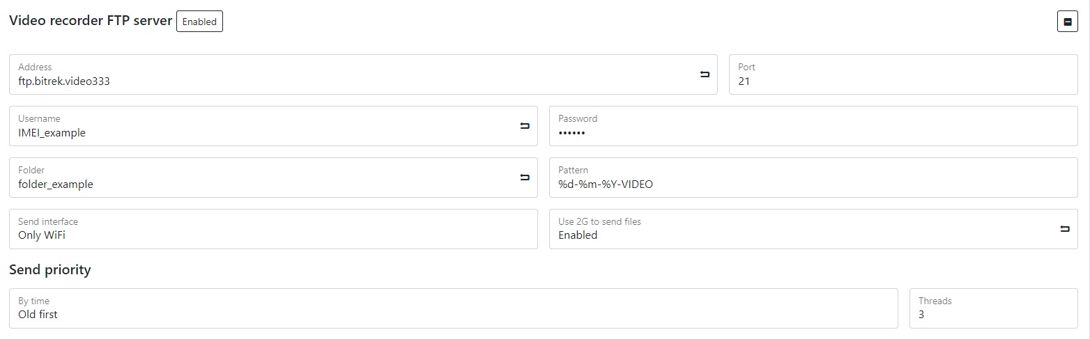Click the Folder field containing folder_example

(265, 184)
